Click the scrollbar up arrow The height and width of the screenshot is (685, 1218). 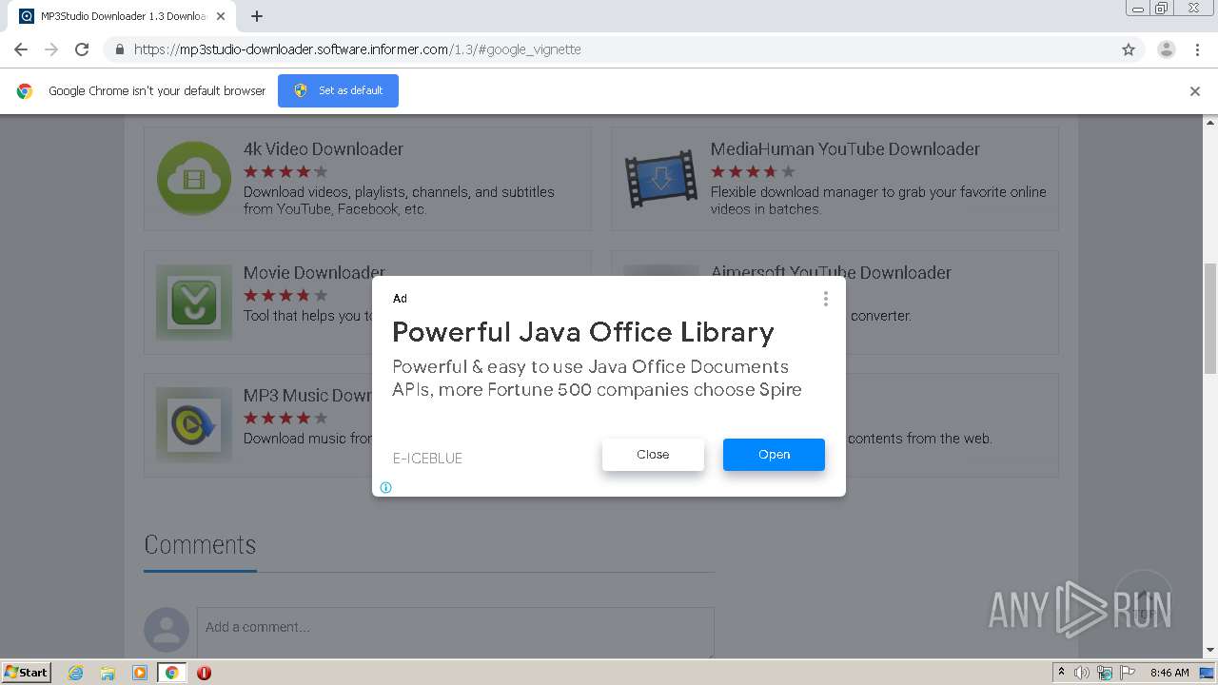1210,123
